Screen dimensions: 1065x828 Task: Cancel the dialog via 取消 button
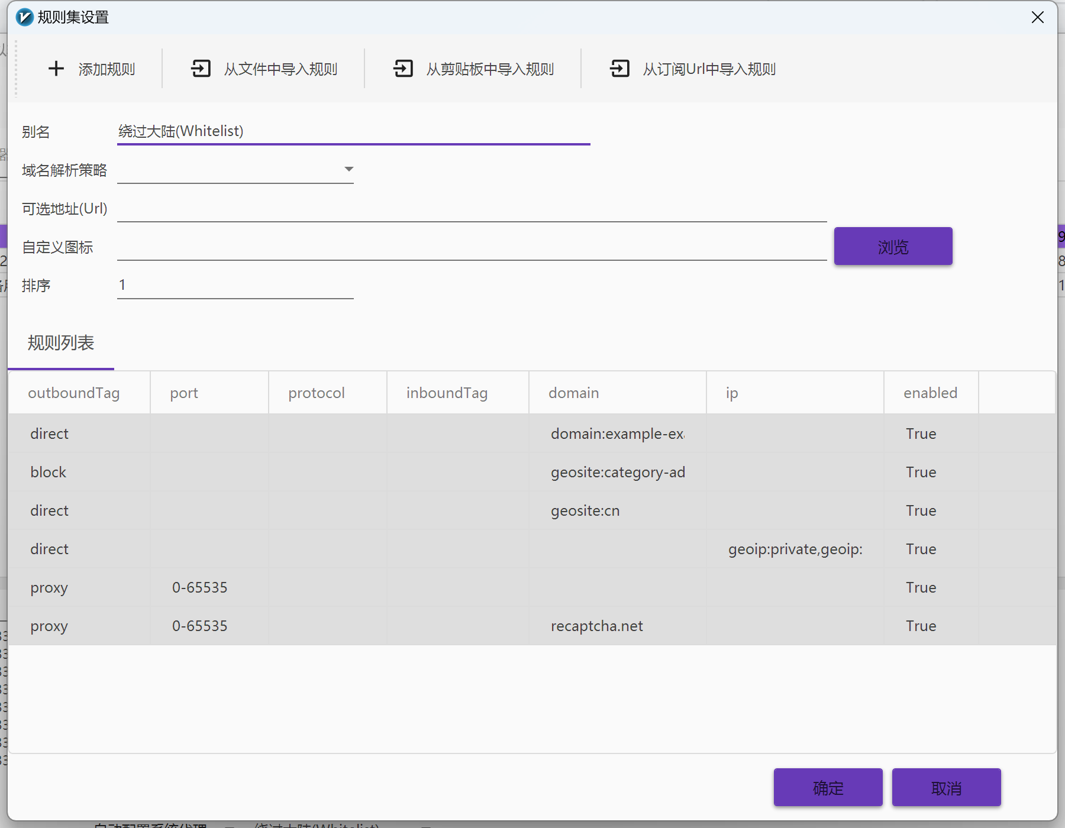click(945, 787)
